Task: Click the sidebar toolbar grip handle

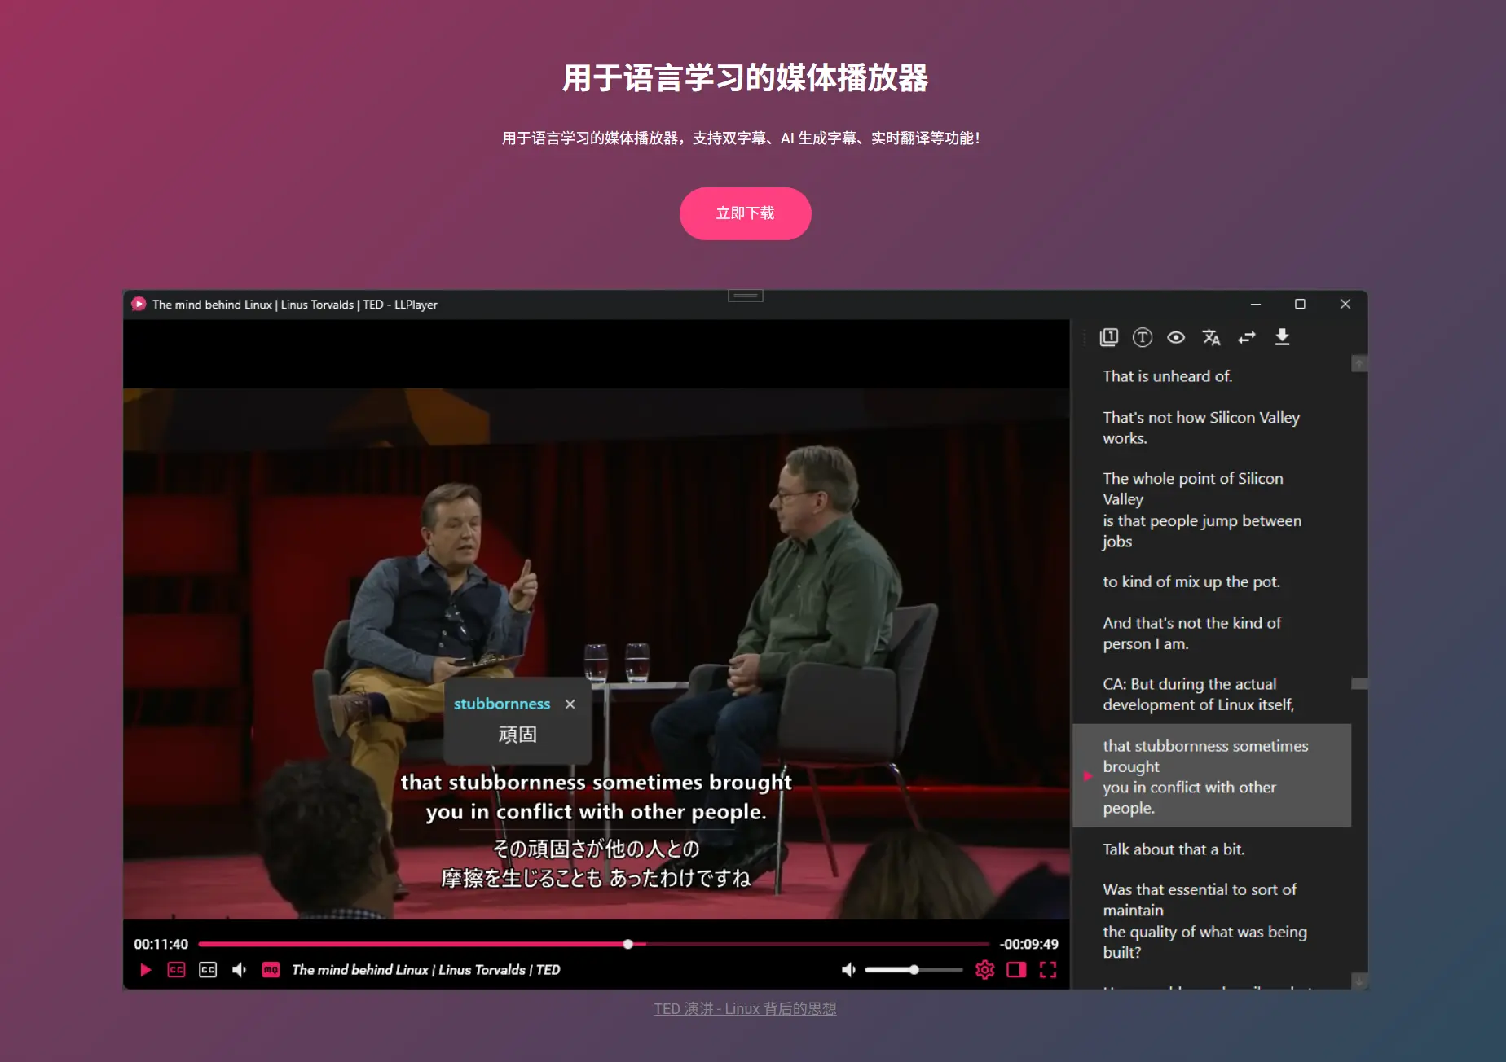Action: [x=1085, y=337]
